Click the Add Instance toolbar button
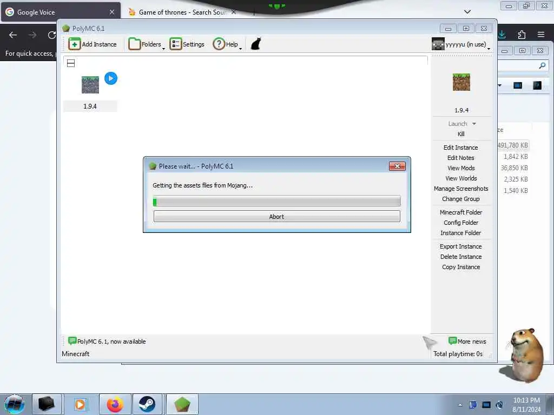This screenshot has width=554, height=415. pos(93,44)
